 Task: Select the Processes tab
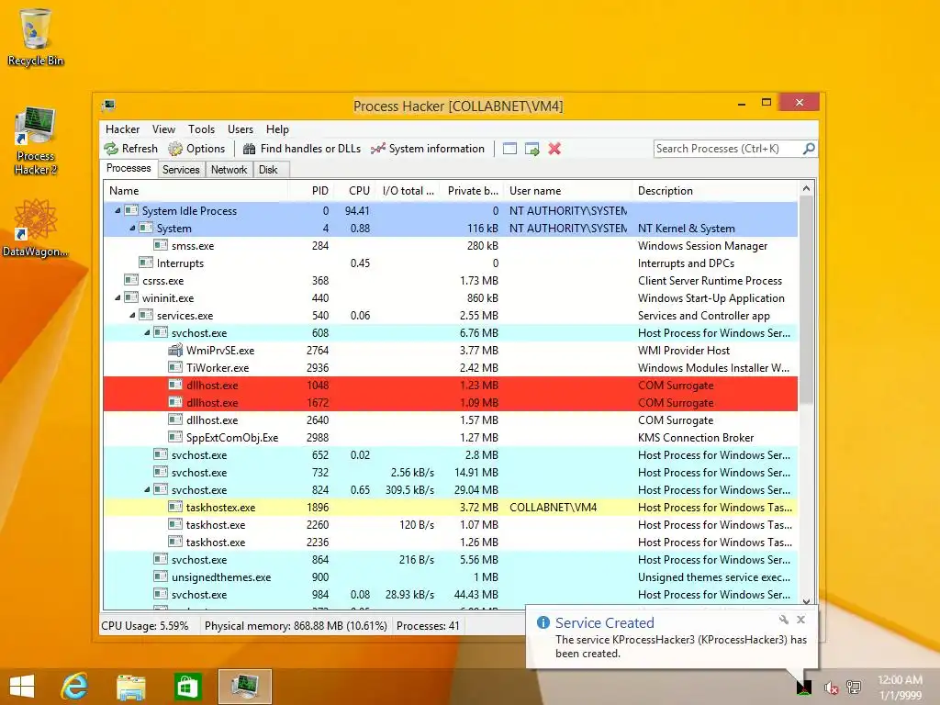pos(129,168)
